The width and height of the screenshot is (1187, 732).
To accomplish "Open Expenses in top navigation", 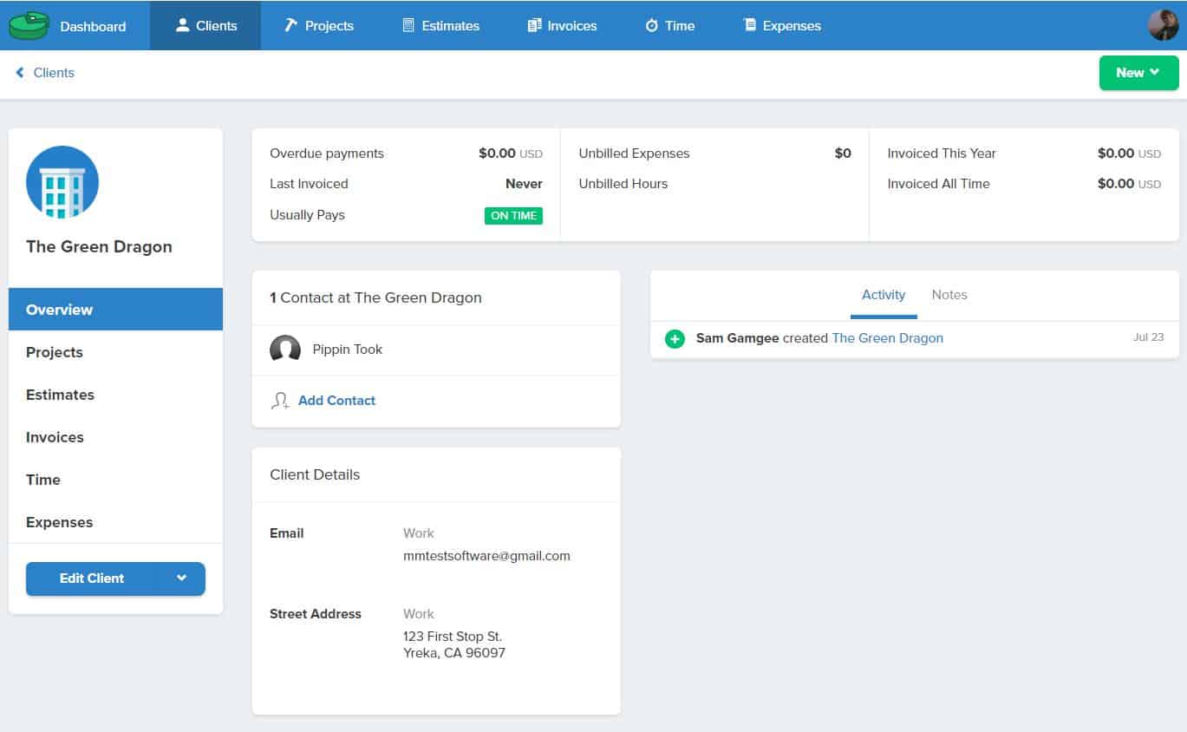I will click(x=782, y=25).
